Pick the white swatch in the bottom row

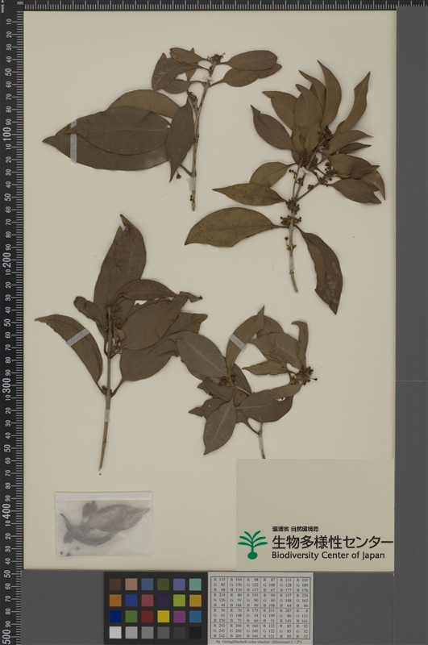[115, 632]
